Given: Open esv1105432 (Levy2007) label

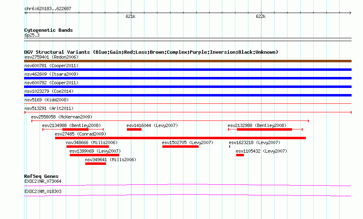Looking at the screenshot, I should pyautogui.click(x=261, y=151).
